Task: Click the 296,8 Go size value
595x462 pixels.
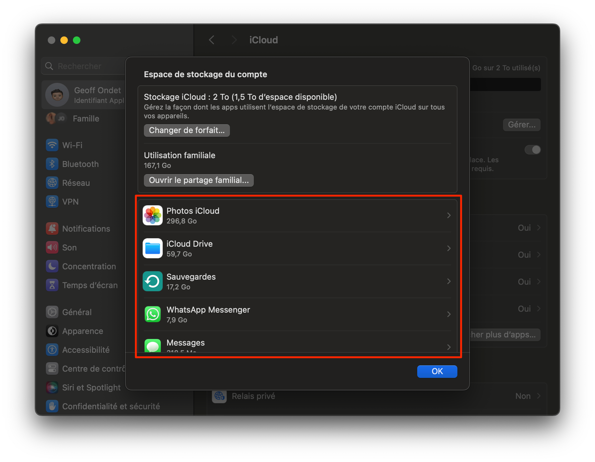Action: (x=182, y=221)
